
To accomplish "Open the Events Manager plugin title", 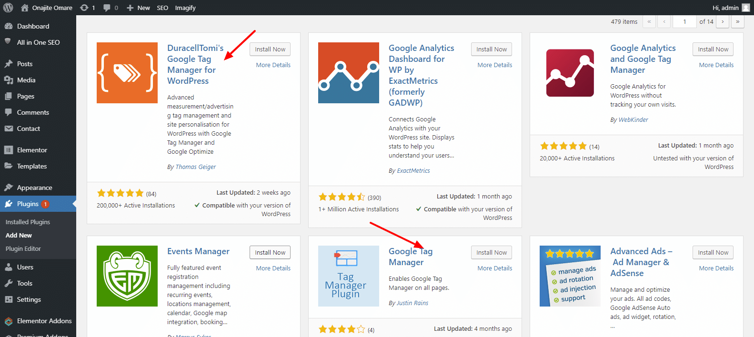I will click(198, 251).
